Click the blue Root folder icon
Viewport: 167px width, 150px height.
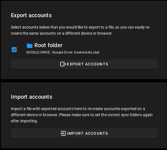tap(30, 46)
